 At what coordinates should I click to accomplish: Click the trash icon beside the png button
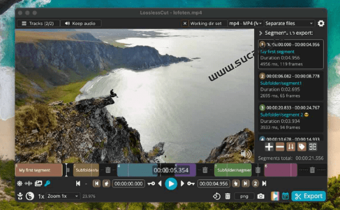(227, 196)
